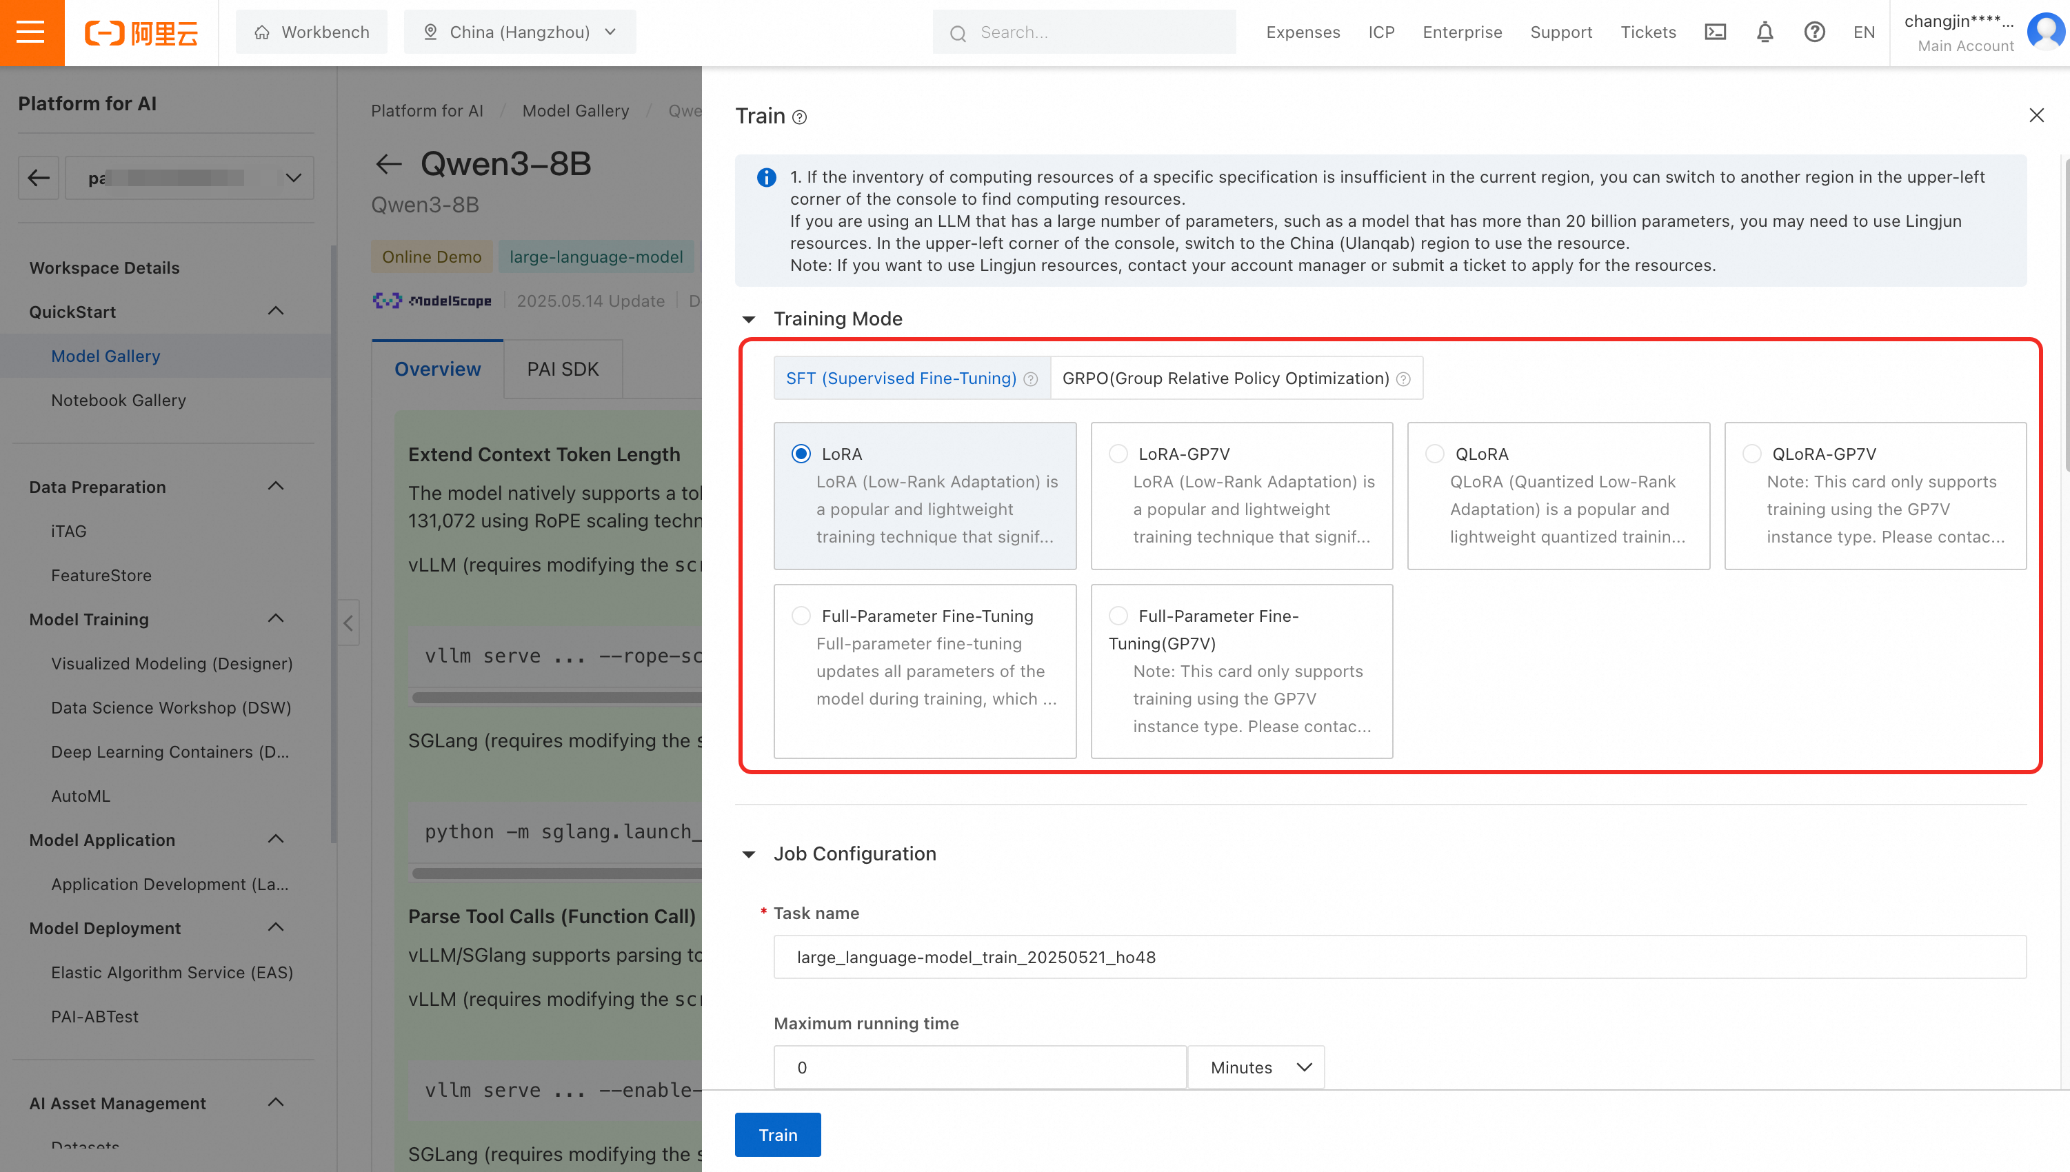The height and width of the screenshot is (1172, 2070).
Task: Switch to GRPO training mode tab
Action: pyautogui.click(x=1236, y=378)
